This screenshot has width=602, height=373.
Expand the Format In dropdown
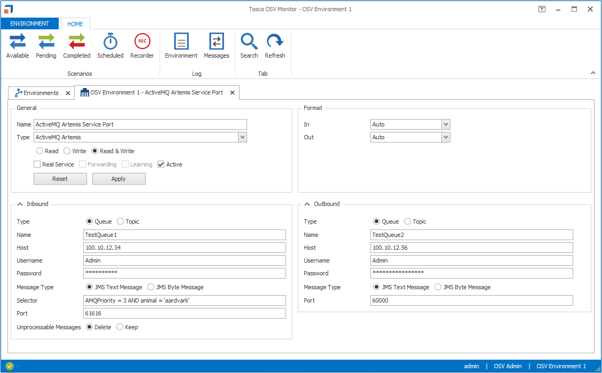[x=446, y=124]
